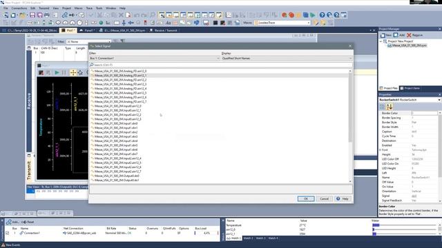
Task: Click the Help button in Select Signal dialog
Action: [343, 199]
